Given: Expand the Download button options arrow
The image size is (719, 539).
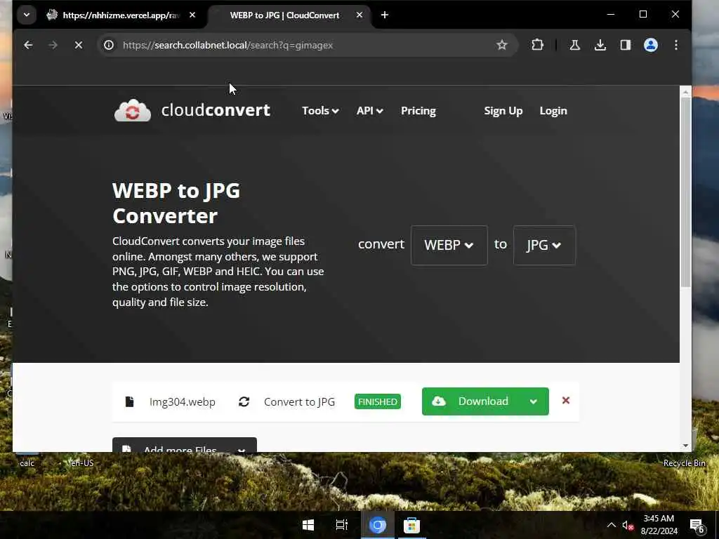Looking at the screenshot, I should tap(534, 401).
